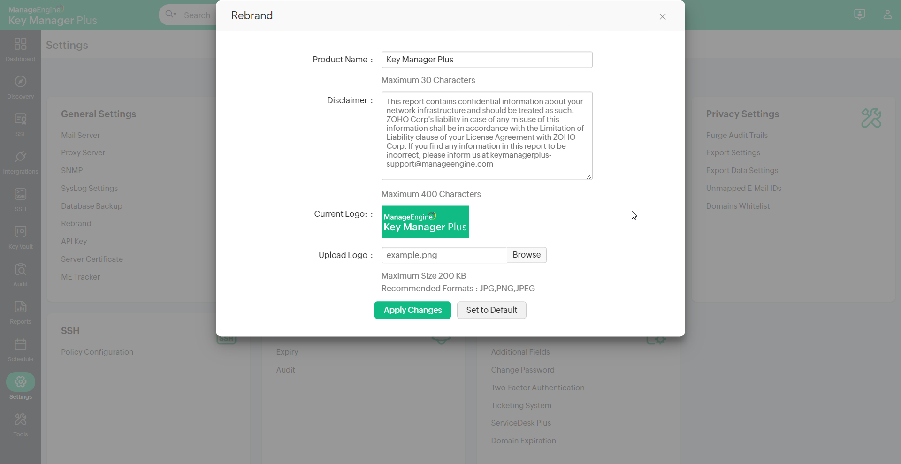Open Proxy Server settings
The width and height of the screenshot is (901, 464).
(83, 153)
